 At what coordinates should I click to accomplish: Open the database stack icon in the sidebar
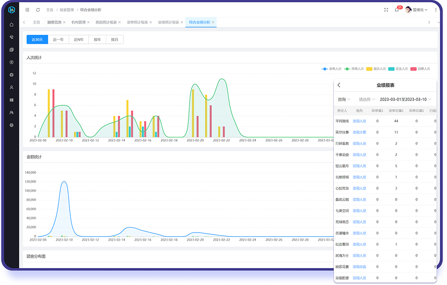click(x=11, y=100)
